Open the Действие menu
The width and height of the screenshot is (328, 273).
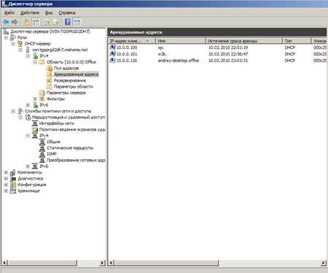(x=30, y=12)
